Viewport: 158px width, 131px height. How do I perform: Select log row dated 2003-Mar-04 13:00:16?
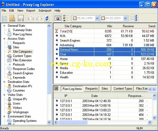(x=103, y=106)
